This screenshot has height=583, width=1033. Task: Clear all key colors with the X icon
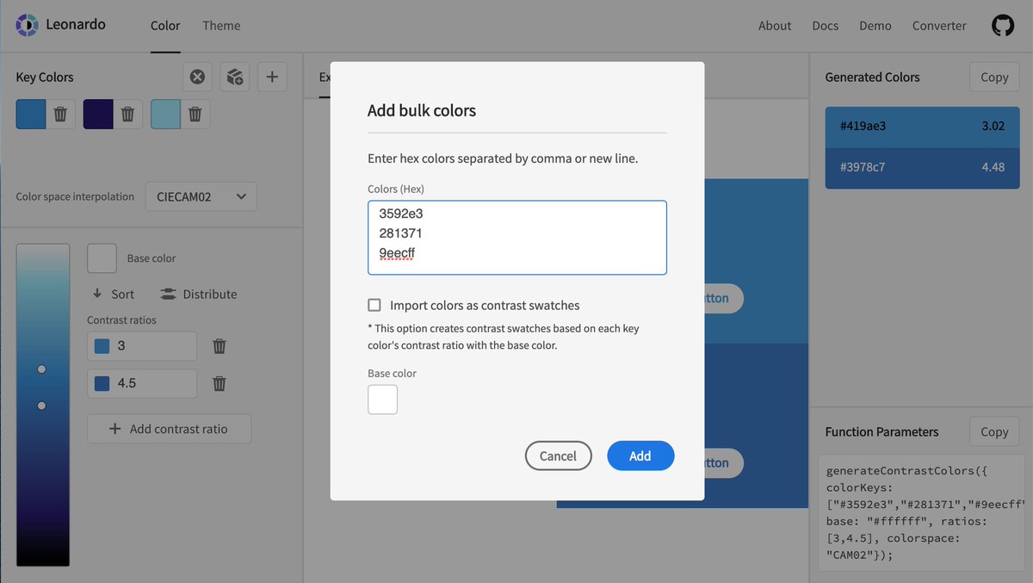coord(198,77)
